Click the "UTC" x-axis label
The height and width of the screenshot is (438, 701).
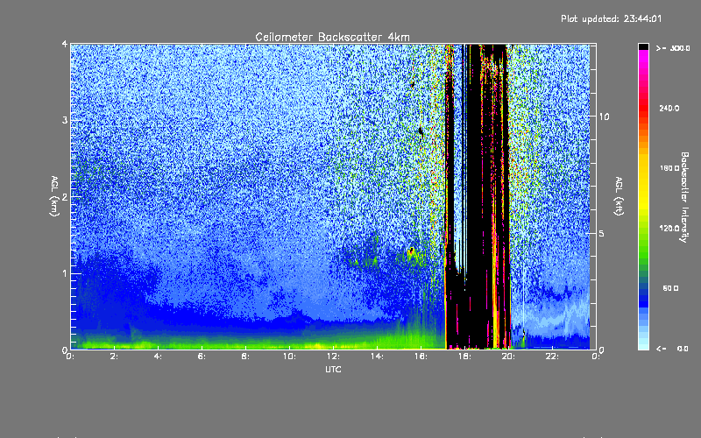click(333, 369)
